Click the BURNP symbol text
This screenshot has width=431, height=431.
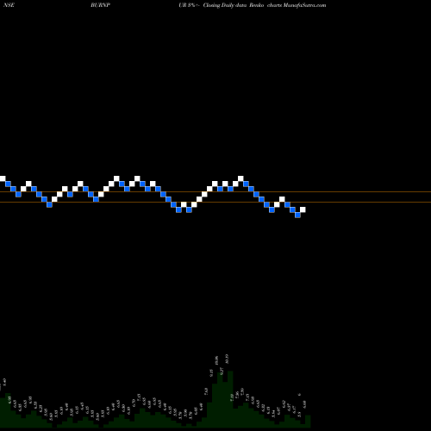(x=101, y=5)
